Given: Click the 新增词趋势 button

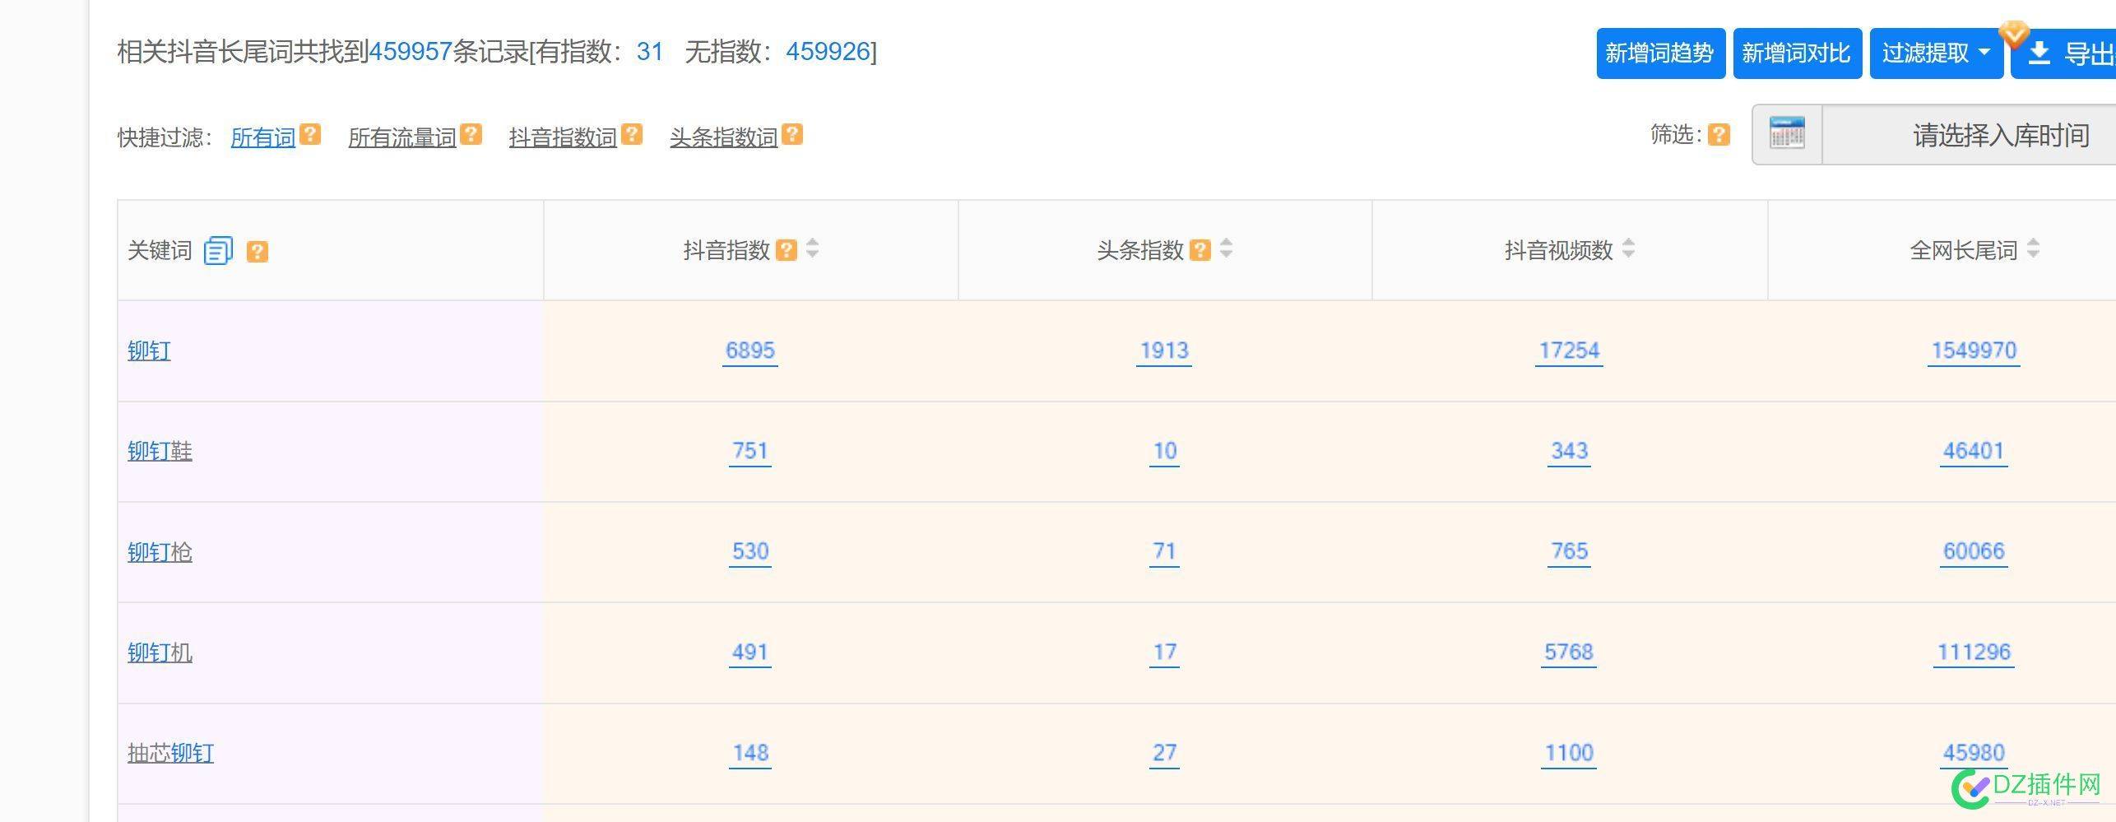Looking at the screenshot, I should click(1659, 52).
